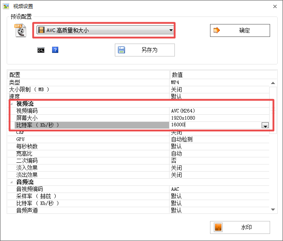Click the MP4 file format icon
Image resolution: width=283 pixels, height=241 pixels.
pos(20,31)
